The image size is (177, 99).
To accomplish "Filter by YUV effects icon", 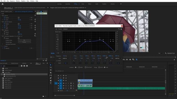I will point(27,66).
